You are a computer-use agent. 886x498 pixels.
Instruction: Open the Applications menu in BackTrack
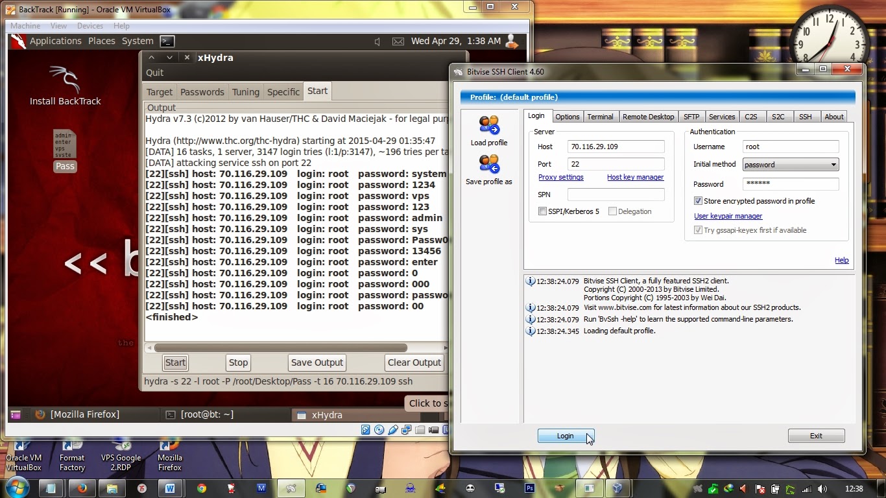56,41
